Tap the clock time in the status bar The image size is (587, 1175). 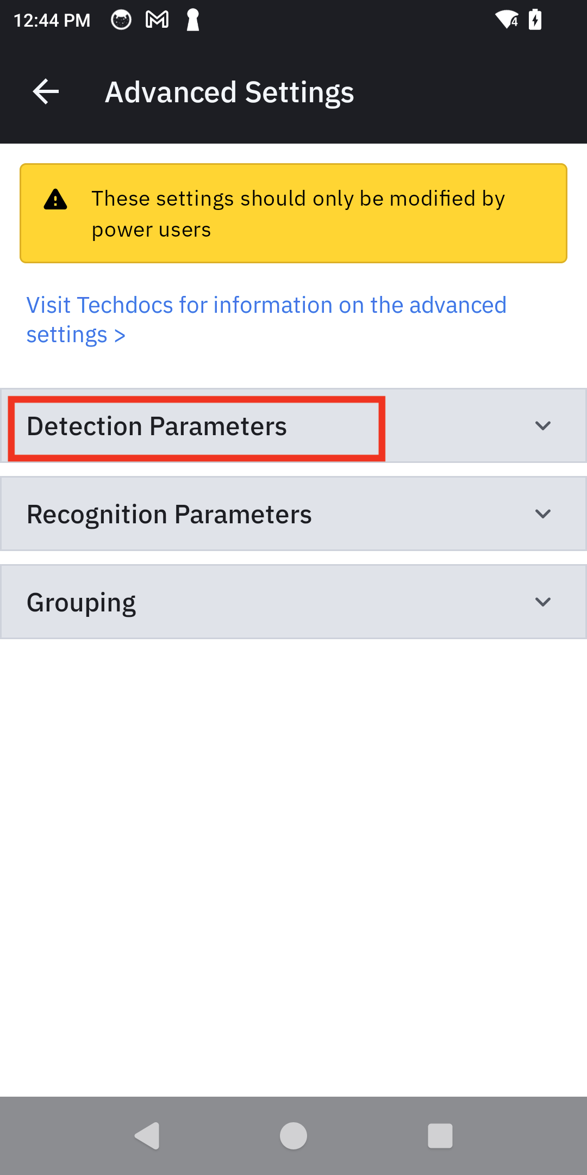point(52,20)
